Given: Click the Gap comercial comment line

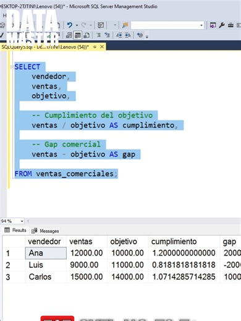Looking at the screenshot, I should click(x=66, y=144).
